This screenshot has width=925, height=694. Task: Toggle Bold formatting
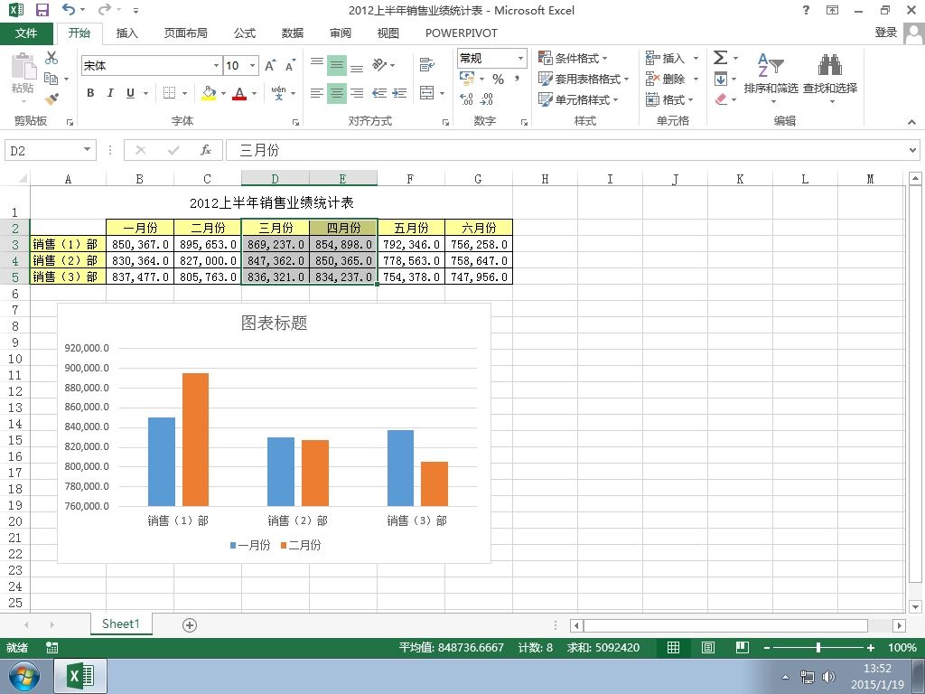(x=90, y=93)
